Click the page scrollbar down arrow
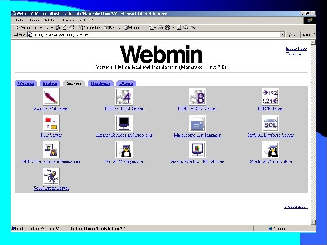Image resolution: width=327 pixels, height=245 pixels. tap(313, 222)
